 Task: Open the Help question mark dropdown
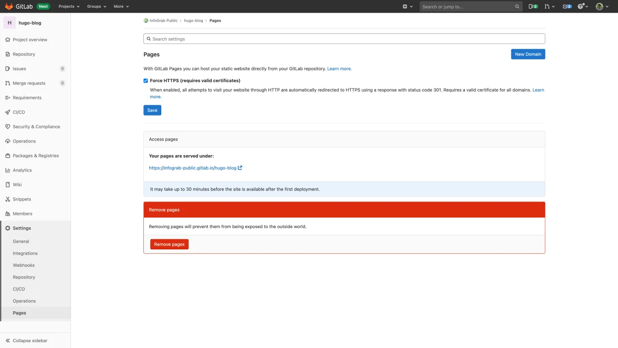click(583, 6)
